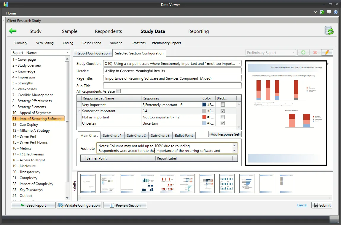Click the green back arrow

tap(13, 31)
